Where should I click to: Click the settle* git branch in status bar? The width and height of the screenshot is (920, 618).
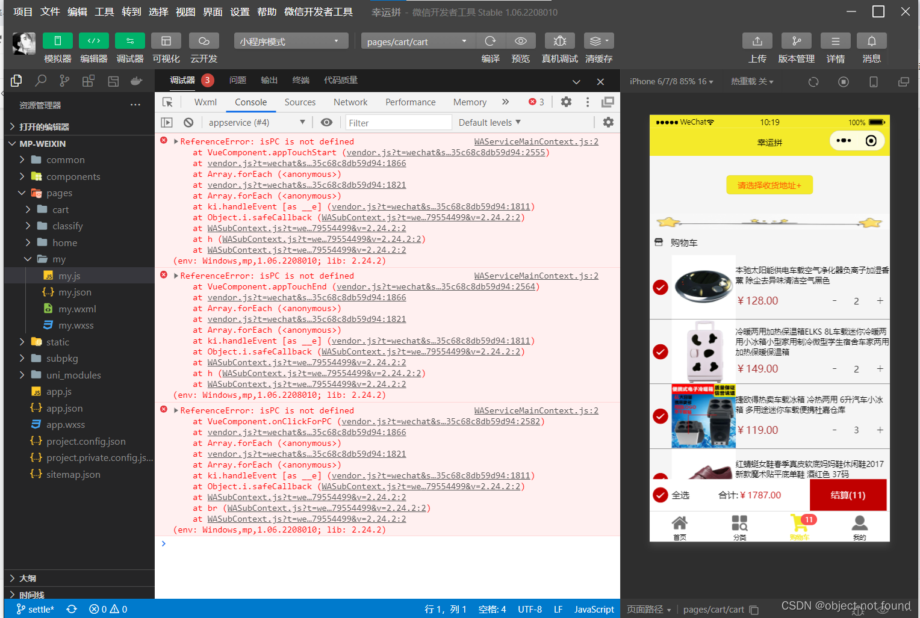36,609
